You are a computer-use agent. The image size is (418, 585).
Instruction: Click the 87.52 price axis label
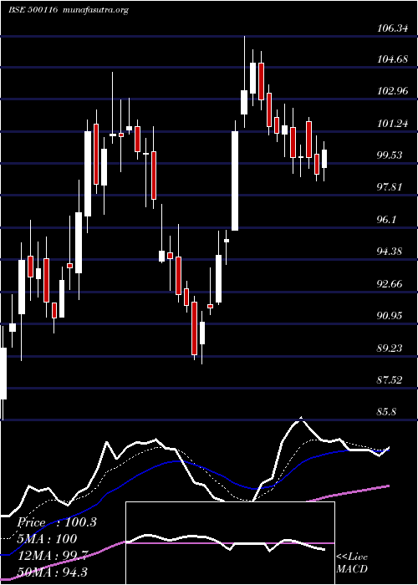pos(390,380)
